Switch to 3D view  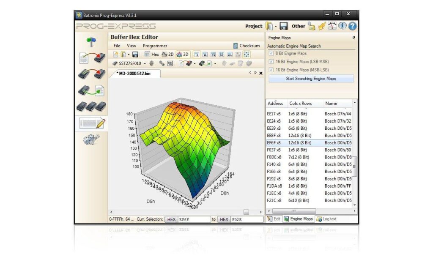(183, 55)
